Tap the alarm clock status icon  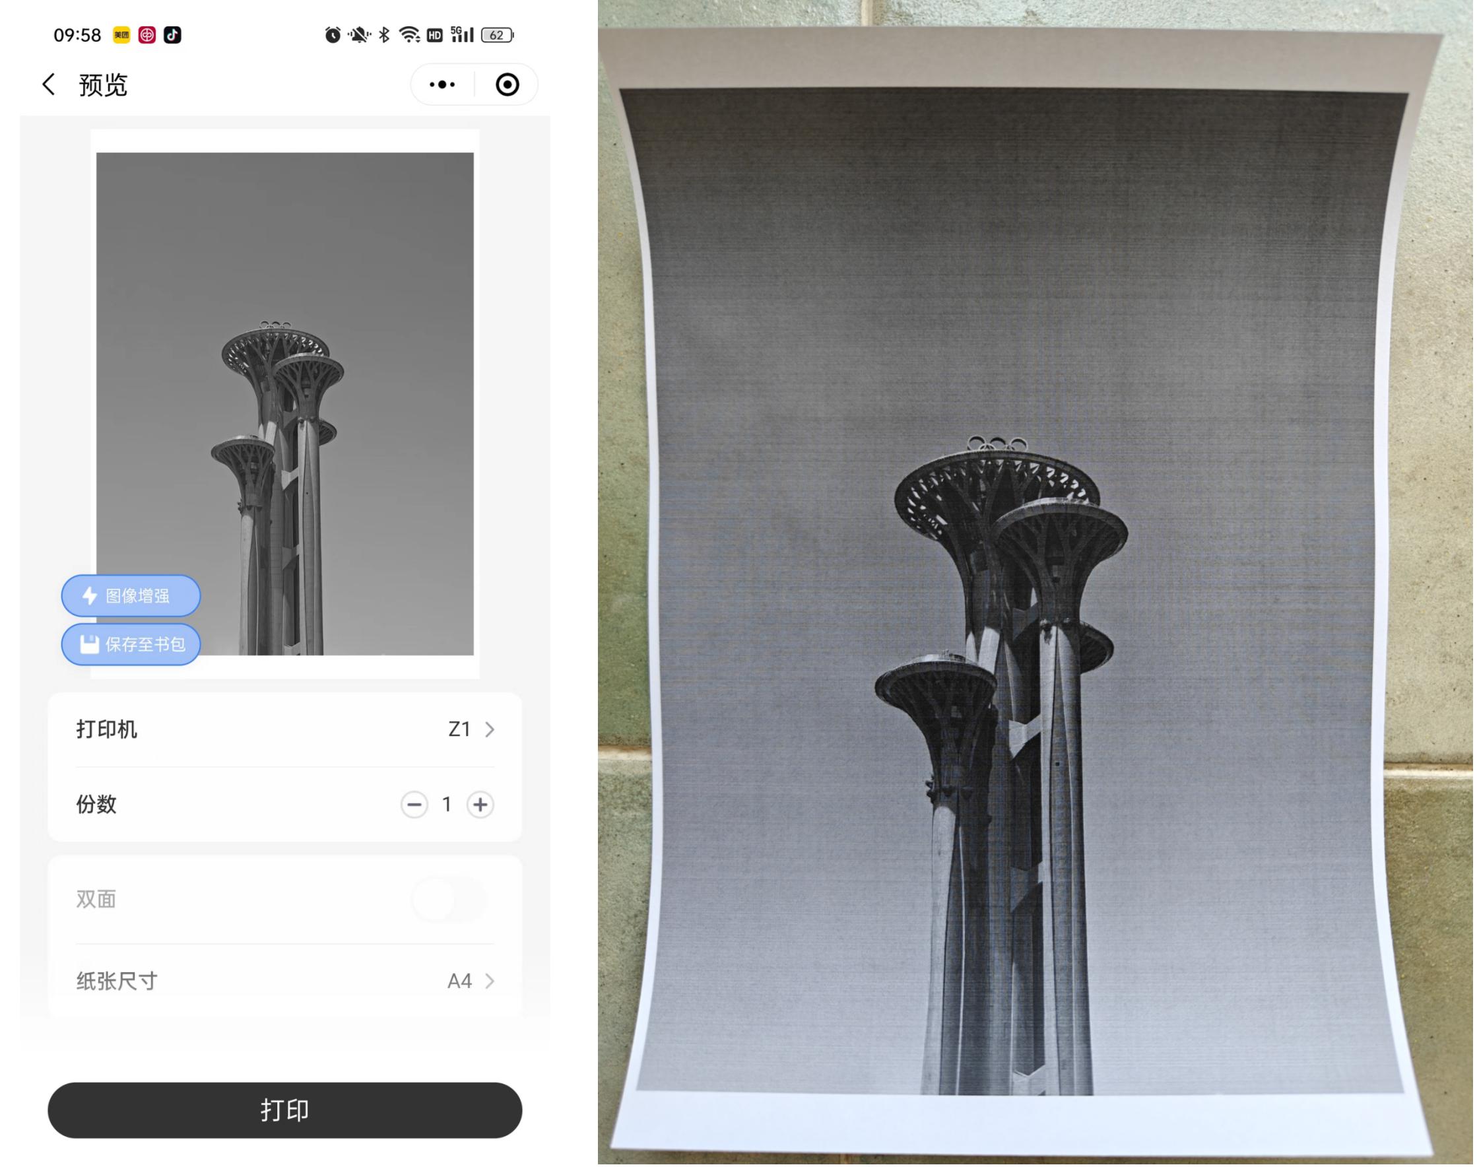pyautogui.click(x=333, y=35)
